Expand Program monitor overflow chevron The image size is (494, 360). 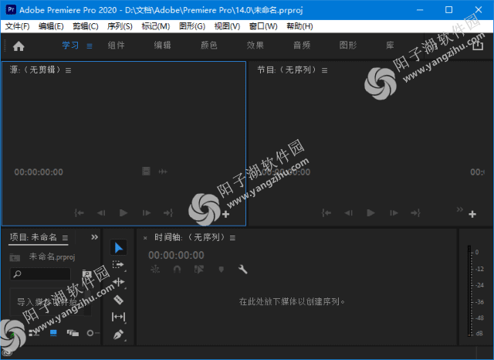[460, 209]
